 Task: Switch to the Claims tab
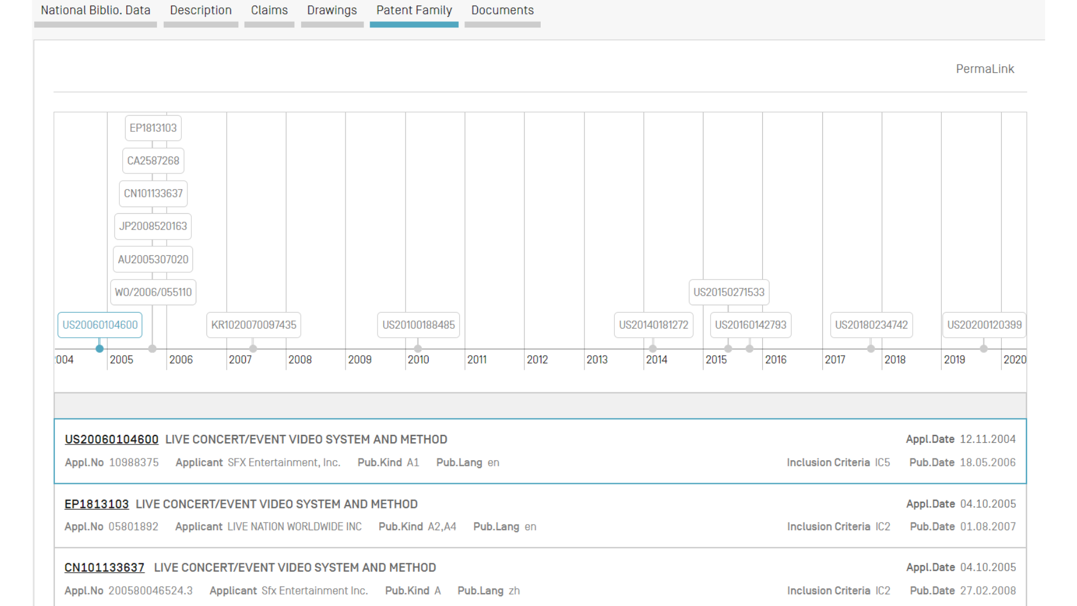[x=269, y=10]
